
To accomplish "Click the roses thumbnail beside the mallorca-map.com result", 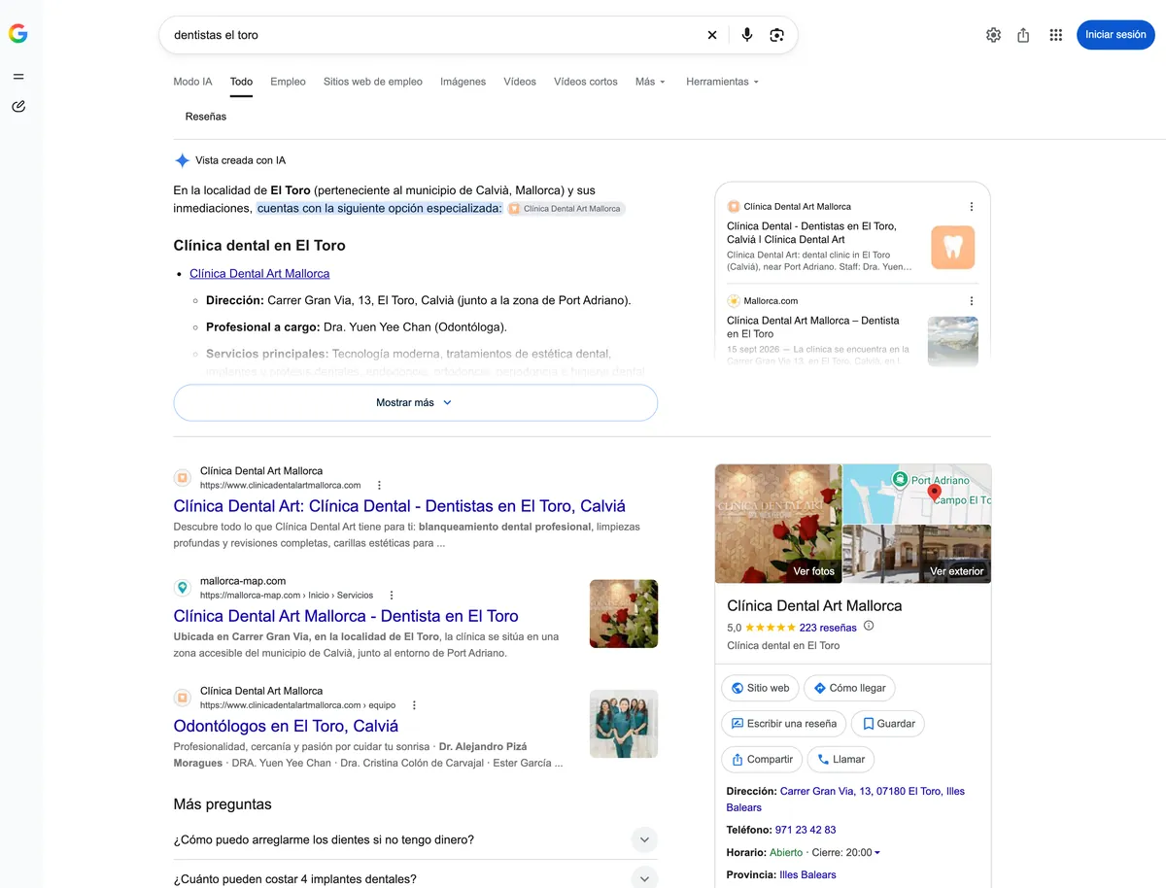I will [624, 614].
